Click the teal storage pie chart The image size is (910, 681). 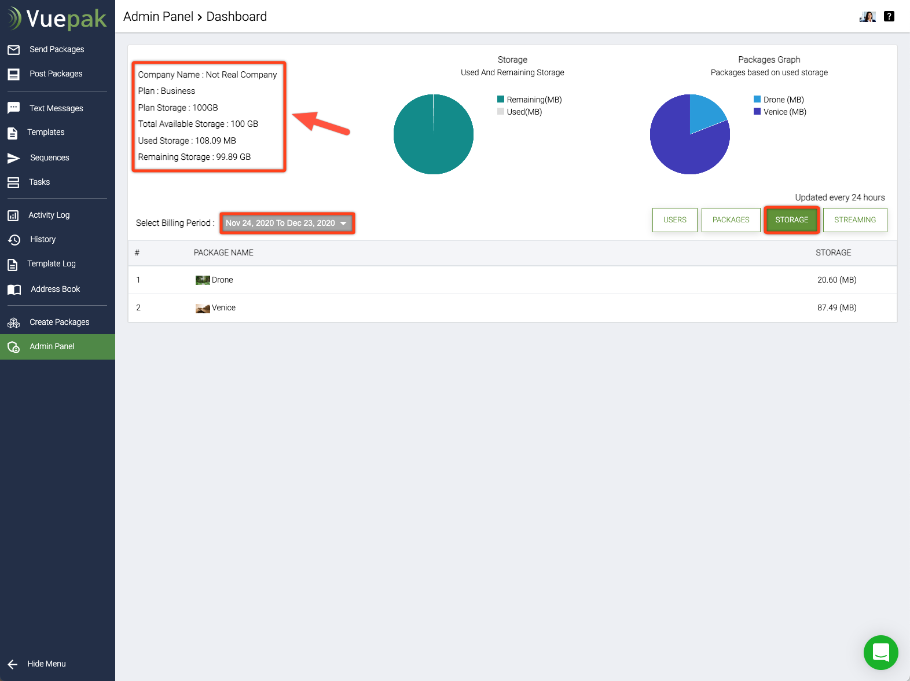click(x=434, y=134)
